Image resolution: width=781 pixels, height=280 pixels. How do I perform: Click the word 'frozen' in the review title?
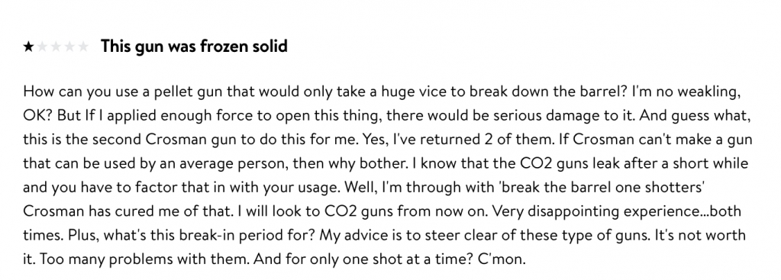pos(224,47)
